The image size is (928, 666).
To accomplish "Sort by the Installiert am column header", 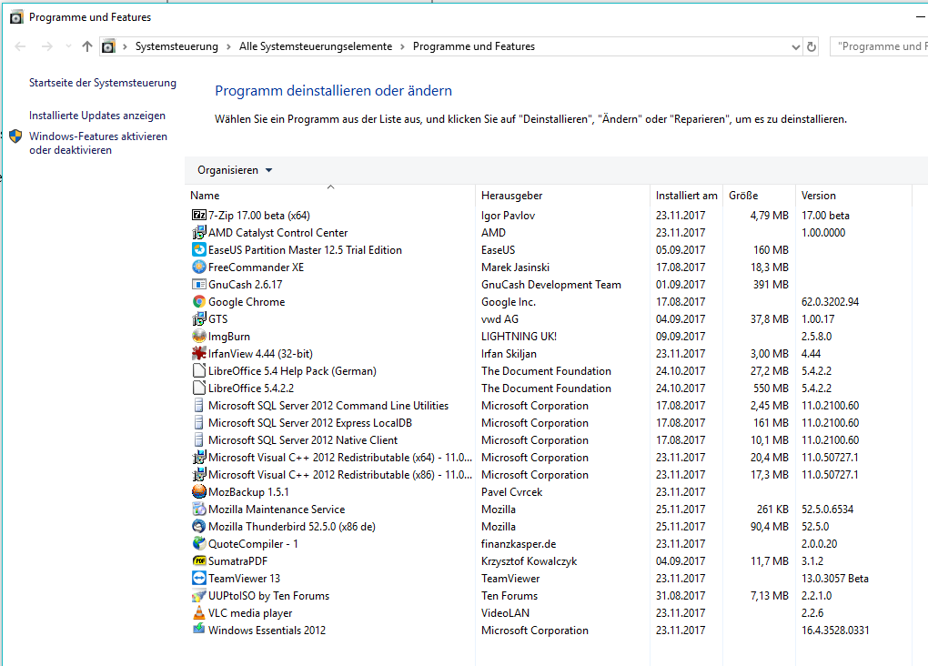I will [x=686, y=196].
